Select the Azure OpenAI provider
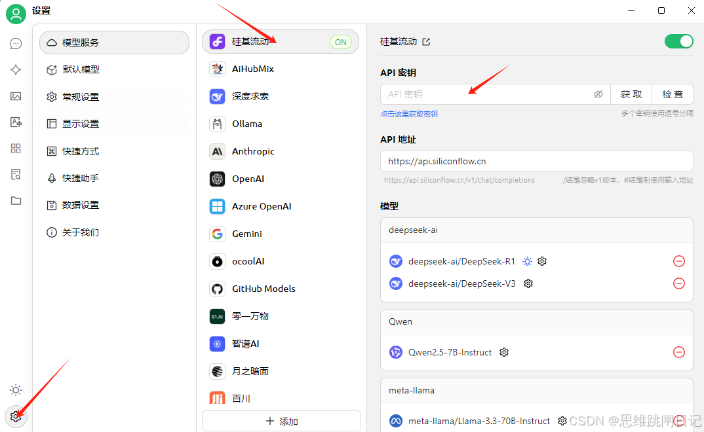The image size is (704, 432). click(281, 206)
